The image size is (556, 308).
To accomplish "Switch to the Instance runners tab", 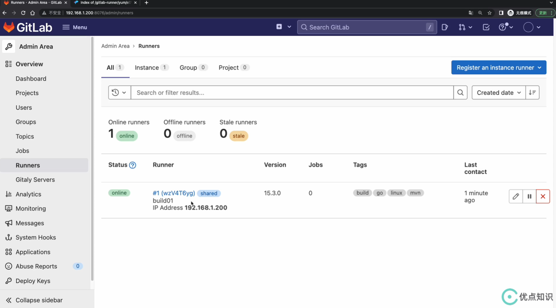I will [152, 67].
